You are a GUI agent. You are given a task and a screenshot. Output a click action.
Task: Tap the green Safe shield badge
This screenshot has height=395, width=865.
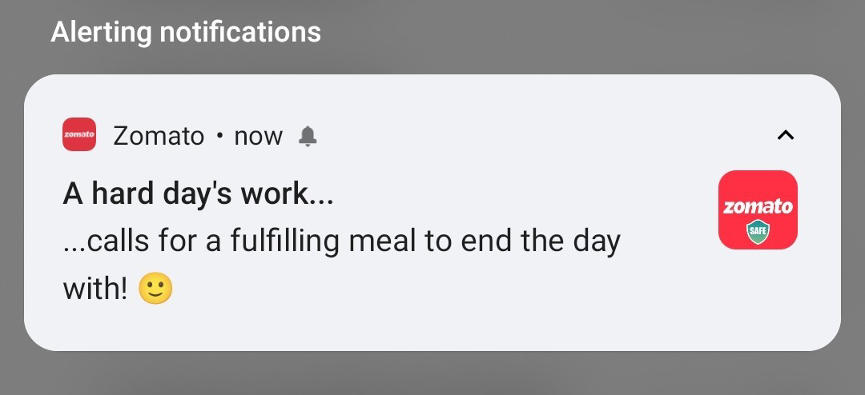pos(758,231)
